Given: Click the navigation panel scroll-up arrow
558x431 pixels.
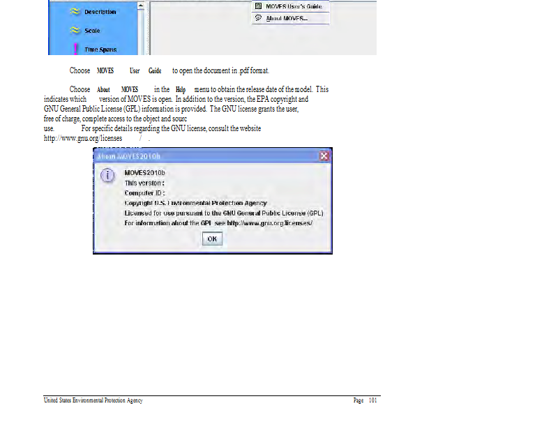Looking at the screenshot, I should 141,6.
